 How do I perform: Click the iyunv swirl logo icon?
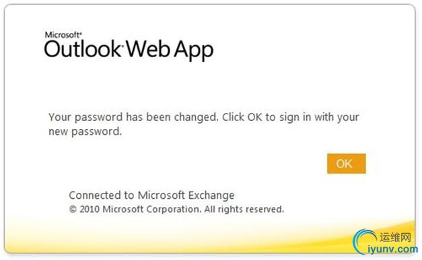365,241
